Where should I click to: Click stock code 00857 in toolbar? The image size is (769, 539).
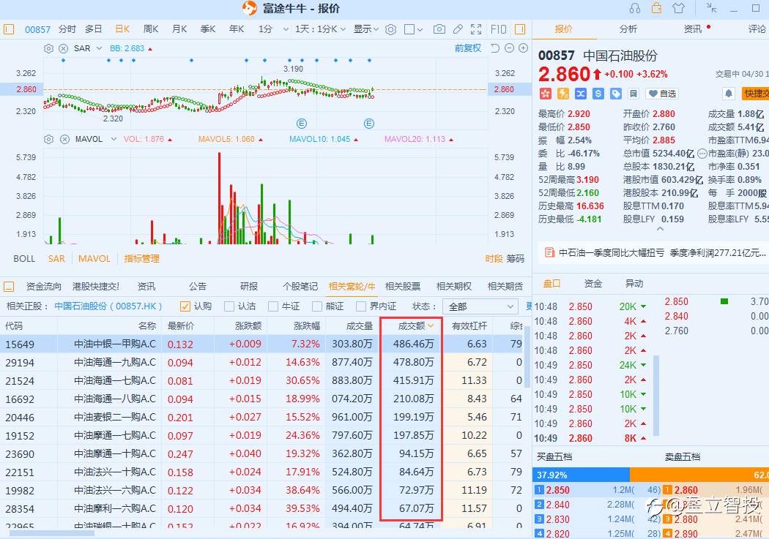[x=38, y=29]
